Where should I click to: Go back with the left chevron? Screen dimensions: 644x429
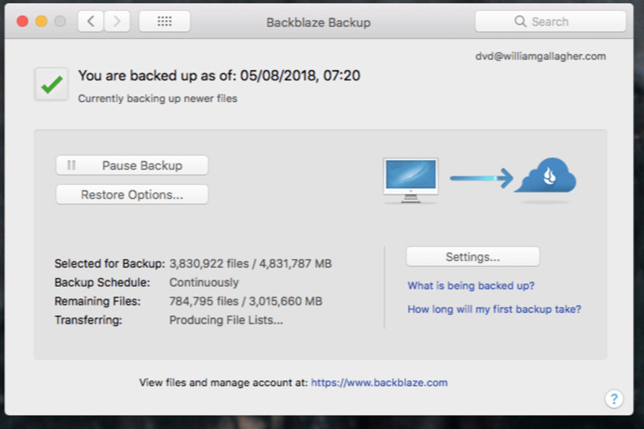coord(91,22)
